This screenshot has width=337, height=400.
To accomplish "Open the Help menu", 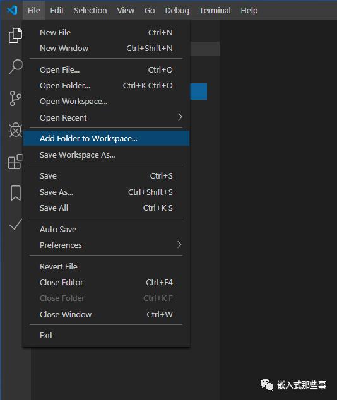I will click(x=249, y=11).
